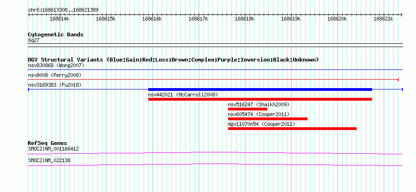Select the thick blue nsv3169383 gain bar
The width and height of the screenshot is (416, 192).
(260, 89)
